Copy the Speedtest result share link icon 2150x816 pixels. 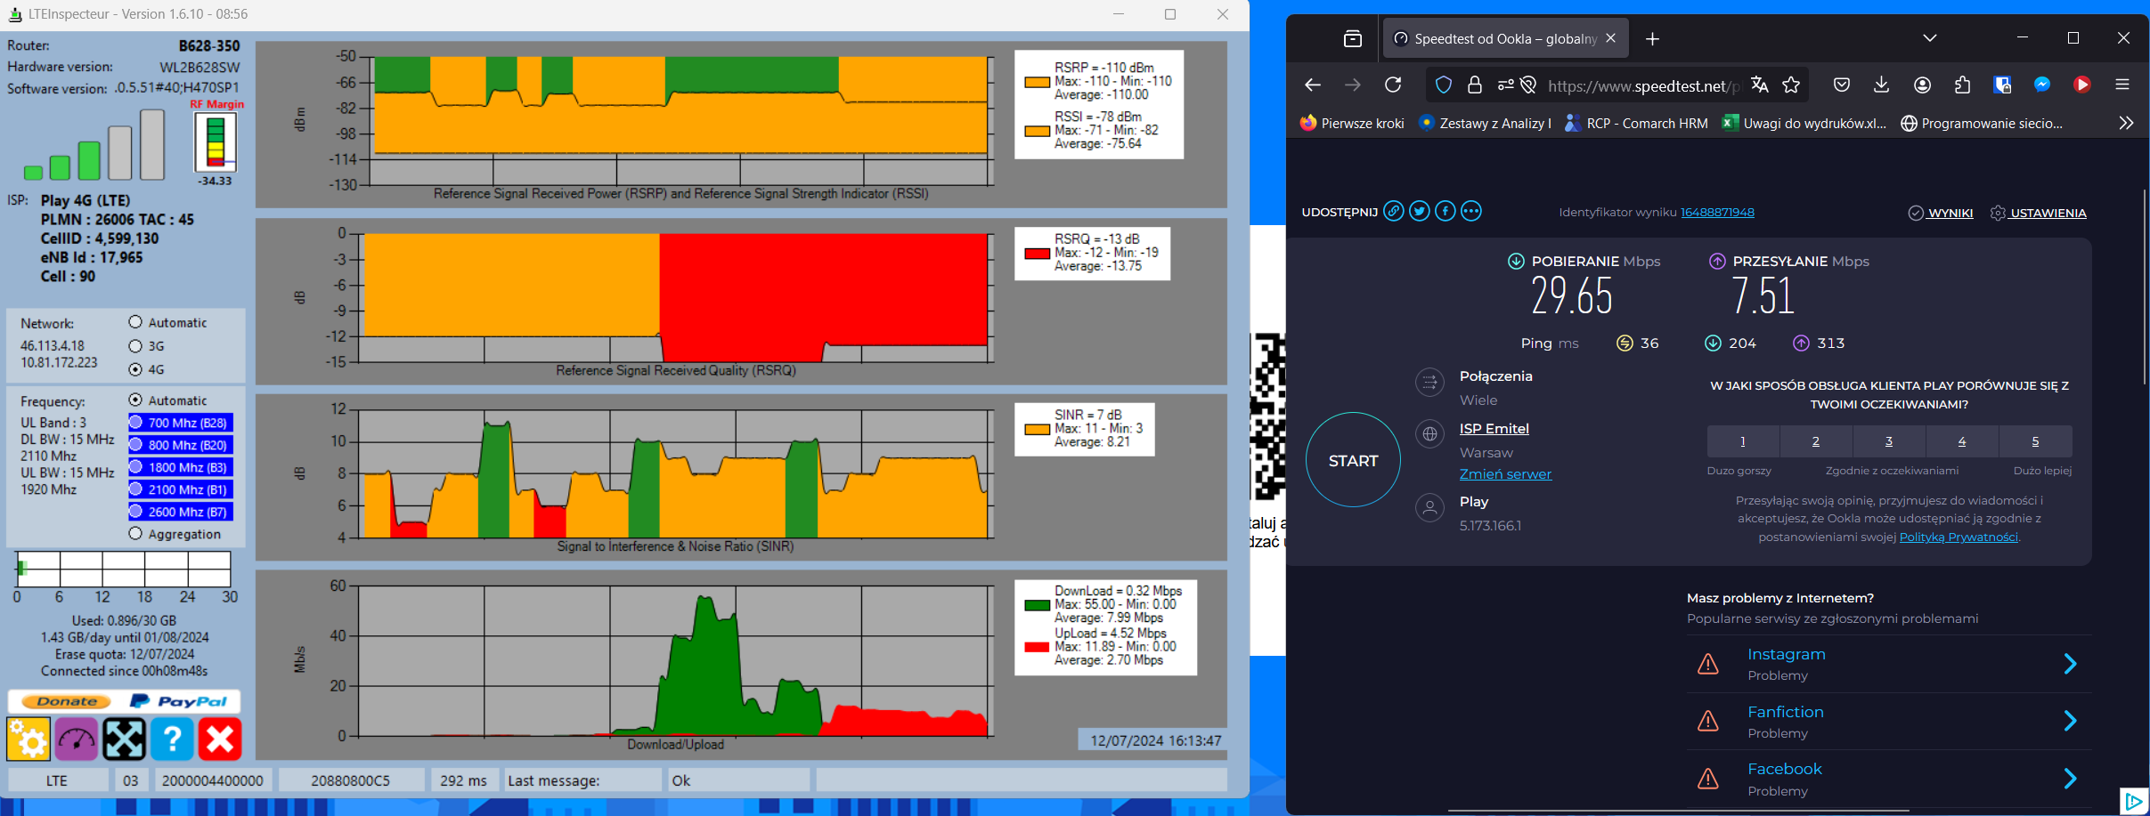tap(1394, 211)
